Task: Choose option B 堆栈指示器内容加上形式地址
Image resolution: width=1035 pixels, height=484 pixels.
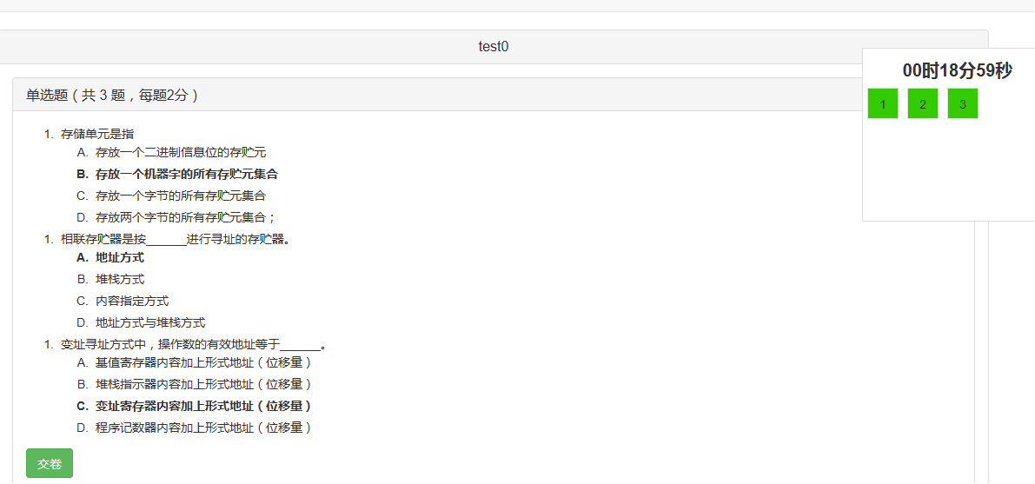Action: click(x=203, y=384)
